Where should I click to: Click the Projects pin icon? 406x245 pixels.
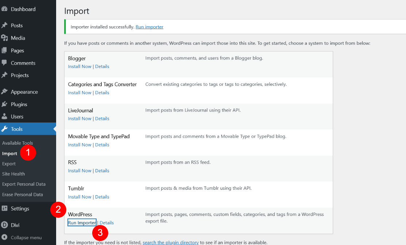[4, 75]
